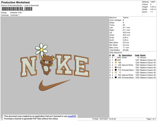Pick the Natural White swatch in stop 4
157x121 pixels.
coord(116,65)
